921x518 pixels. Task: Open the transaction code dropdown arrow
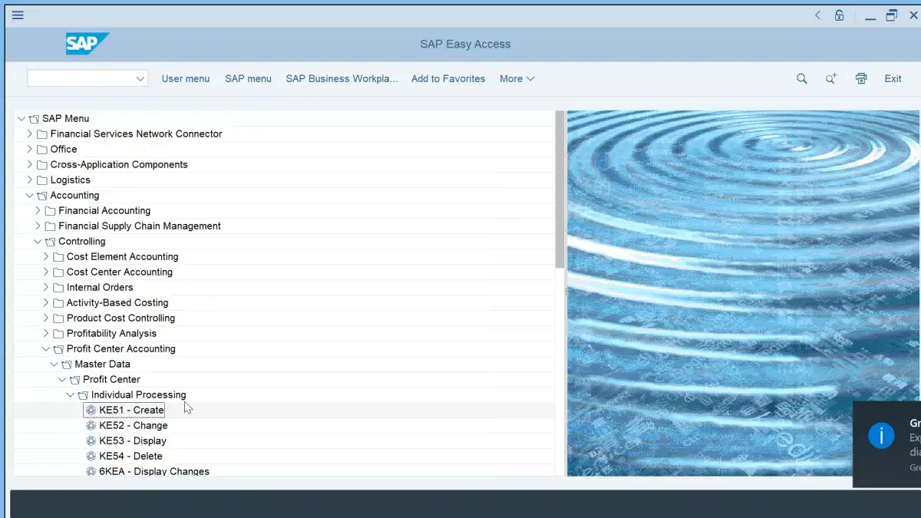[140, 78]
